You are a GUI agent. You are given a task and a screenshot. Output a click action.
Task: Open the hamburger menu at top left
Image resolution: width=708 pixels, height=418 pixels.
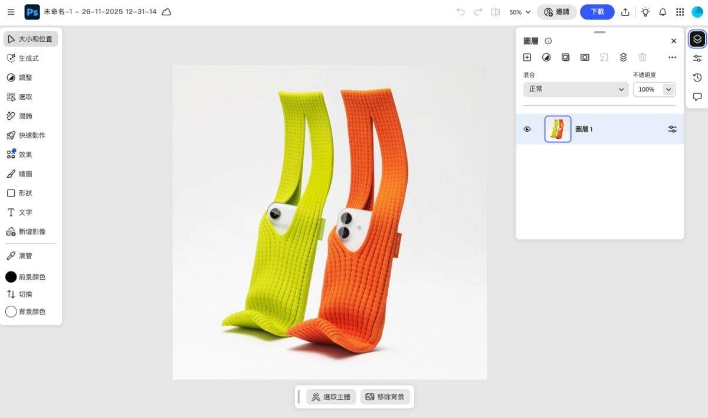coord(11,12)
